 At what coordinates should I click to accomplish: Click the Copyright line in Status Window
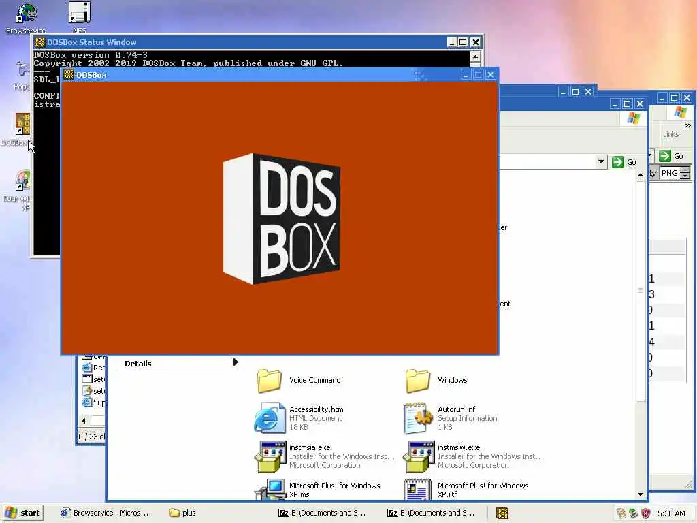click(189, 63)
